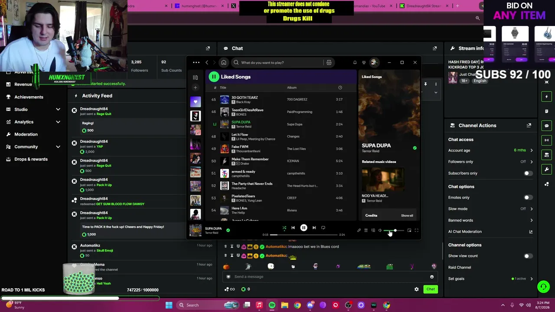
Task: Open chat emote picker smiley
Action: 432,277
